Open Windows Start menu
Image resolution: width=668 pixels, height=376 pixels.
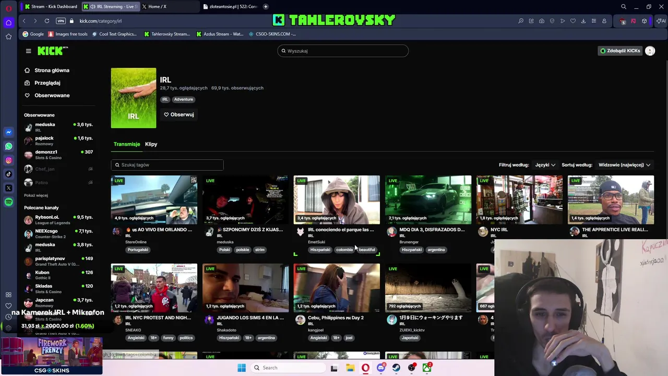pyautogui.click(x=241, y=368)
